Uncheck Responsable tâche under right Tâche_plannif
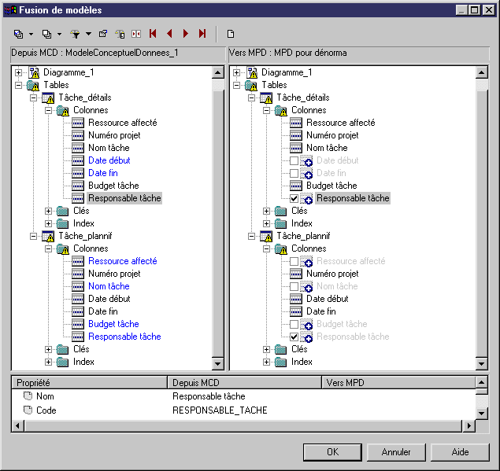The image size is (500, 471). [x=294, y=337]
